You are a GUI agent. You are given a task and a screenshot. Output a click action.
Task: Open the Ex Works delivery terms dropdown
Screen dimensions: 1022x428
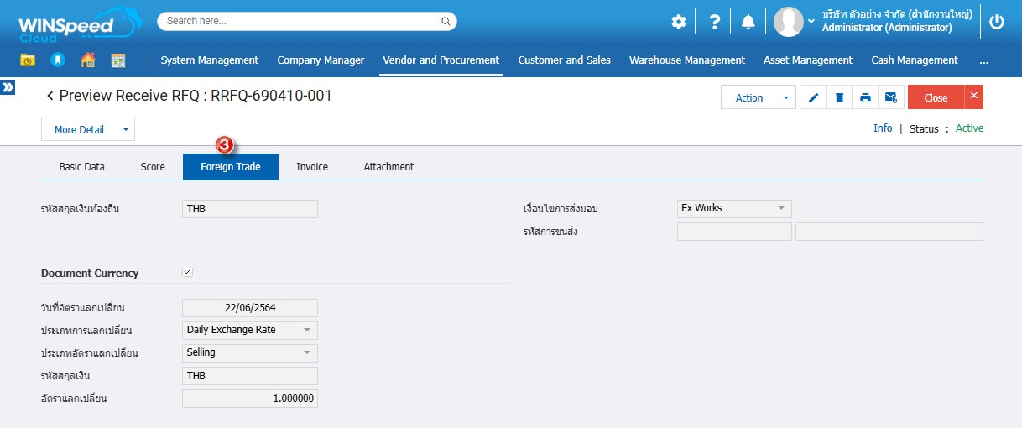(x=733, y=208)
